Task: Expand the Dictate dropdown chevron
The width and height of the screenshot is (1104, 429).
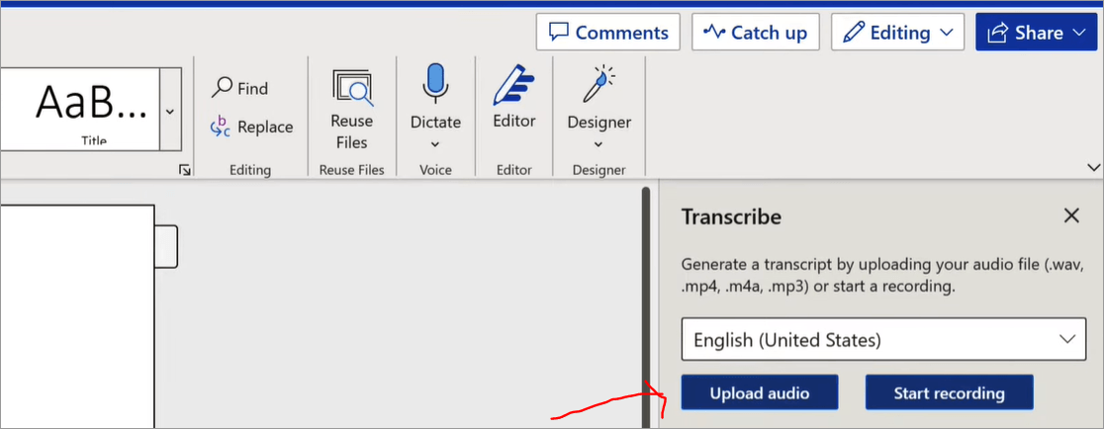Action: (x=435, y=145)
